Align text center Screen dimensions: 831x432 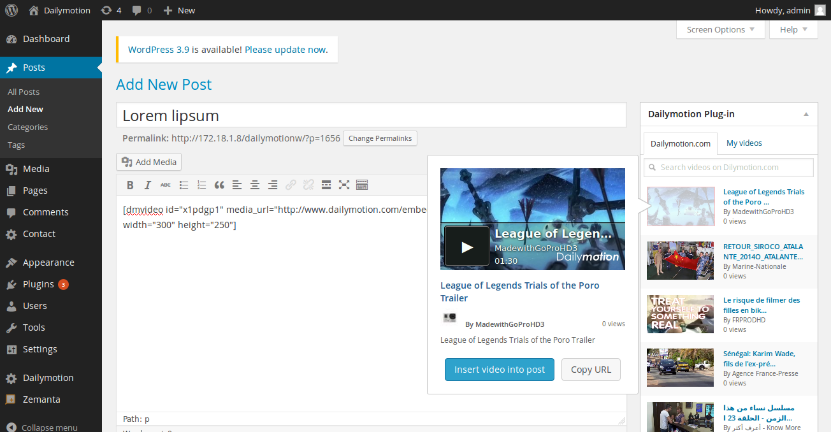click(x=255, y=185)
